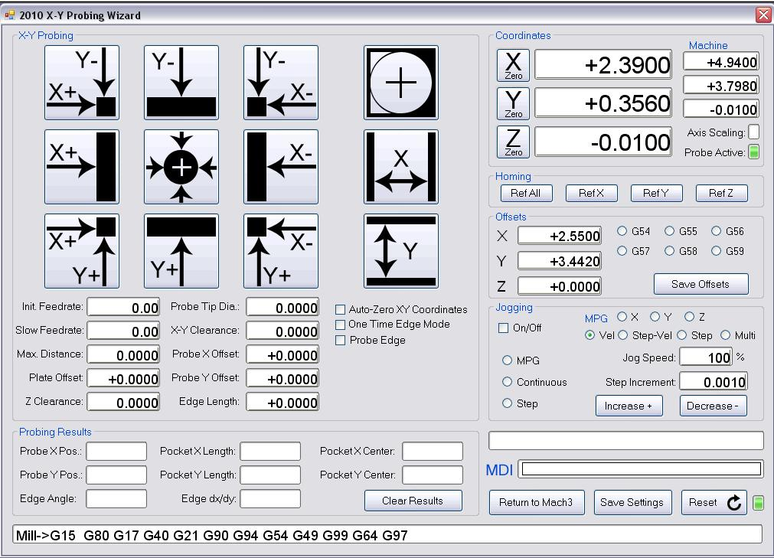Select Multi MPG mode
Image resolution: width=774 pixels, height=558 pixels.
pyautogui.click(x=726, y=335)
